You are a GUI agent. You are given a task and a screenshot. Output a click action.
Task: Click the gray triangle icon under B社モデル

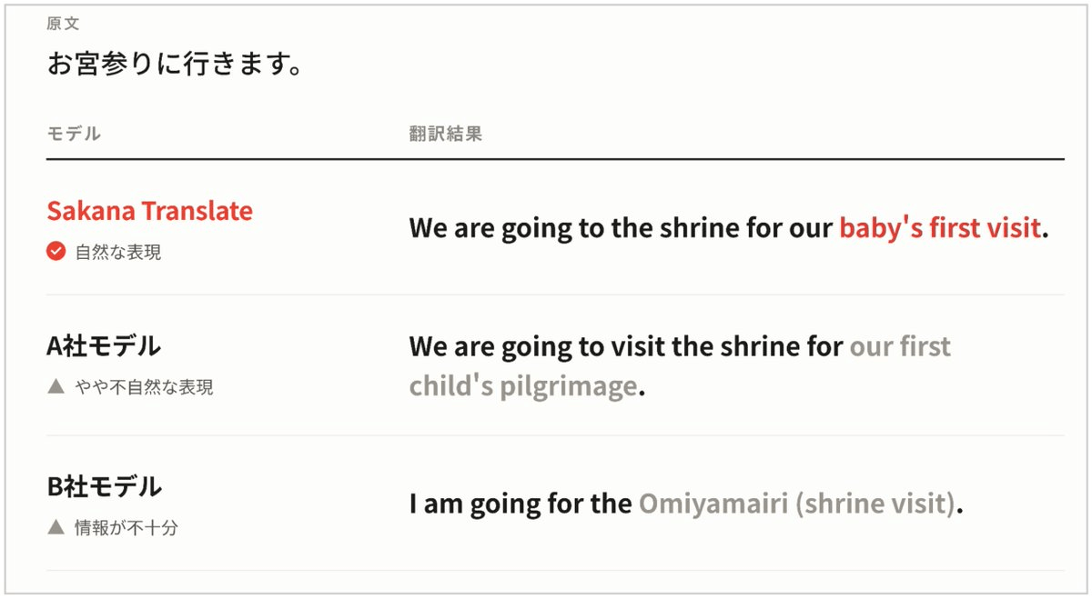click(x=56, y=527)
